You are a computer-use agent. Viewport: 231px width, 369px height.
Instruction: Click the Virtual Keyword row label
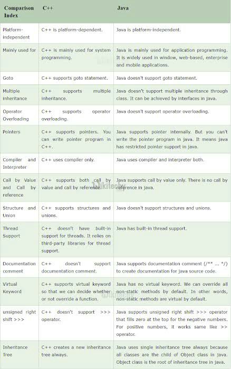coord(12,288)
